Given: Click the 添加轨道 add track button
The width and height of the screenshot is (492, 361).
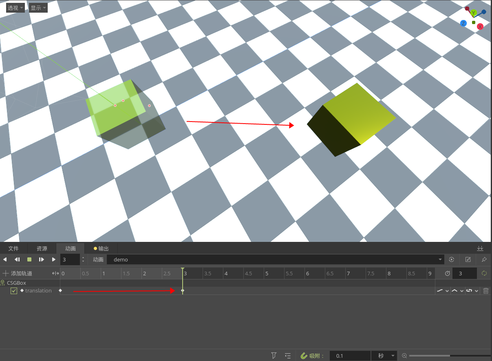Looking at the screenshot, I should coord(17,273).
